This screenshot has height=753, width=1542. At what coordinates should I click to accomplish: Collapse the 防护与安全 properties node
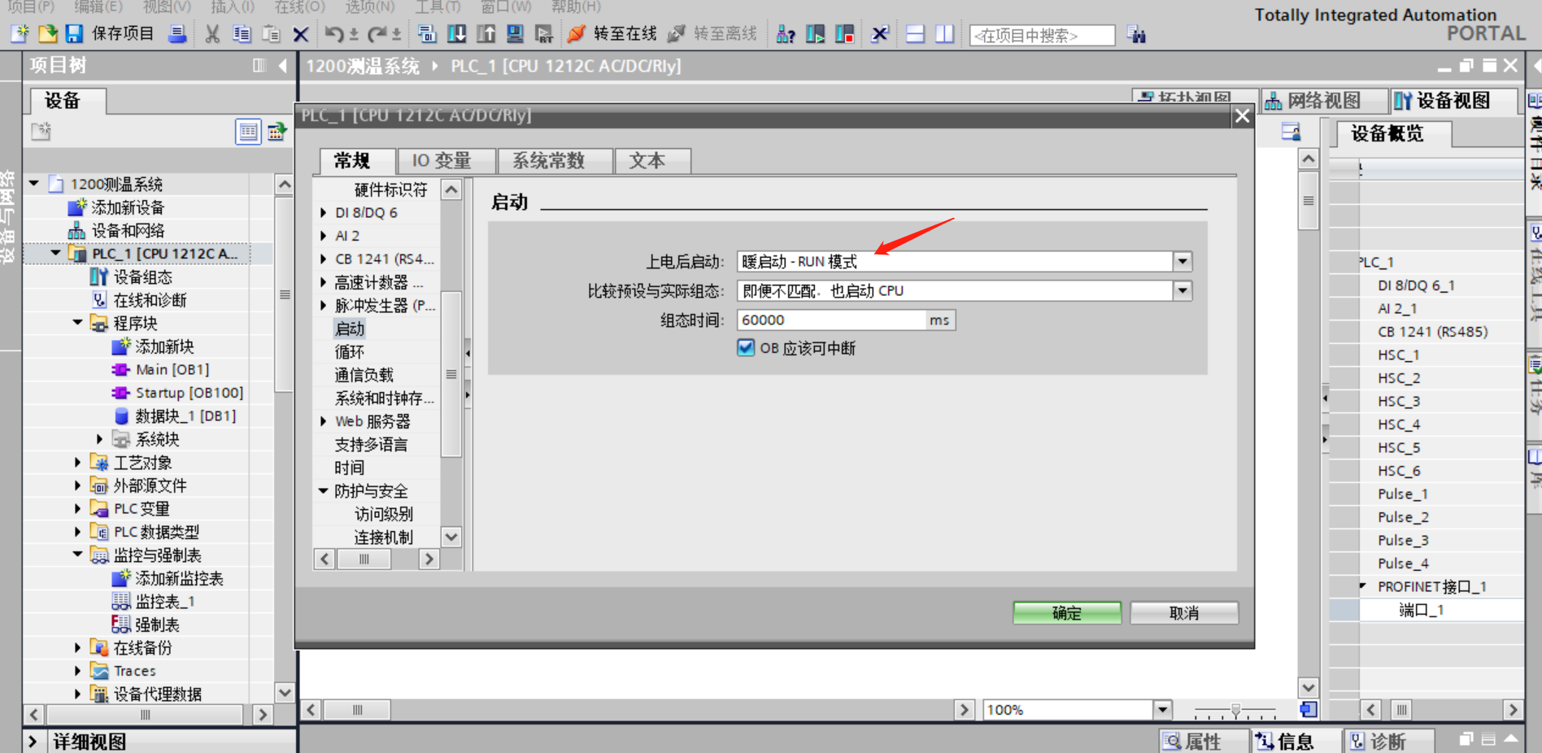tap(324, 491)
